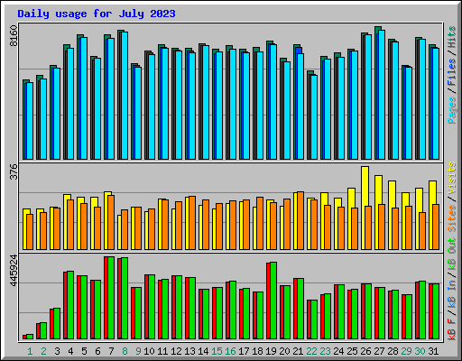462x361 pixels.
Task: Click the Files legend label
Action: 452,72
